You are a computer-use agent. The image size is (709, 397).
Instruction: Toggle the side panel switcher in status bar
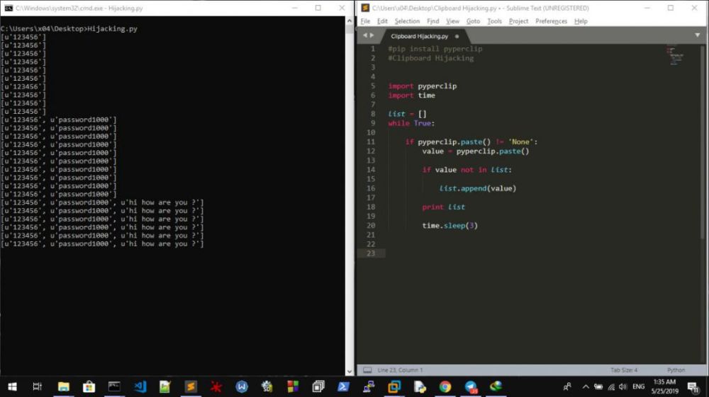pos(367,370)
